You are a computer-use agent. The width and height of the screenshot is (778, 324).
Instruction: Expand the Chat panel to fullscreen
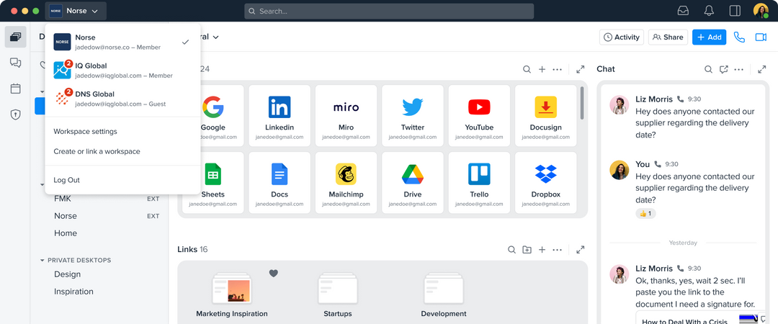pyautogui.click(x=762, y=69)
